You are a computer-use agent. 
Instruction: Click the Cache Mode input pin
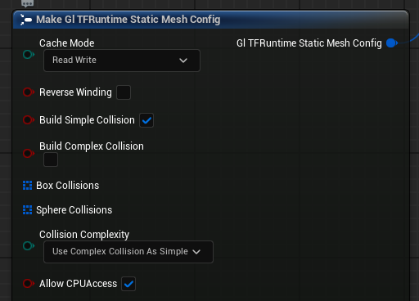coord(29,55)
